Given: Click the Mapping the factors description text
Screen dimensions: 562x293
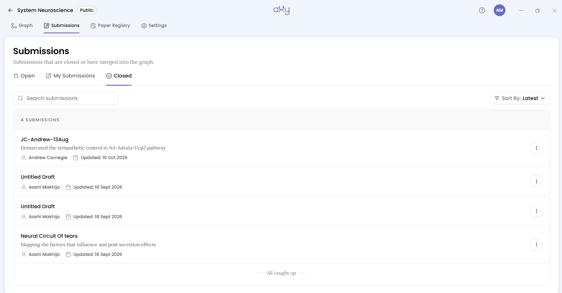Looking at the screenshot, I should coord(88,244).
